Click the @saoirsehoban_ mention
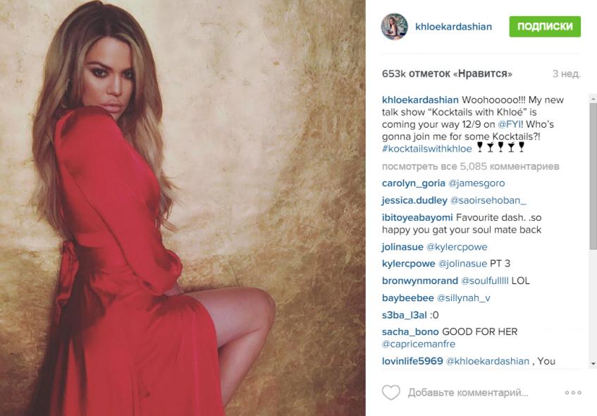The image size is (597, 416). coord(488,200)
